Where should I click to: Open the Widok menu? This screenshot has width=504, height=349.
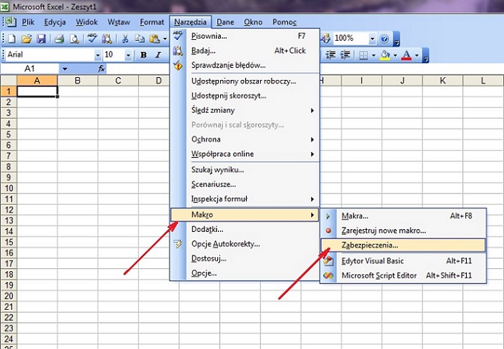[x=87, y=22]
